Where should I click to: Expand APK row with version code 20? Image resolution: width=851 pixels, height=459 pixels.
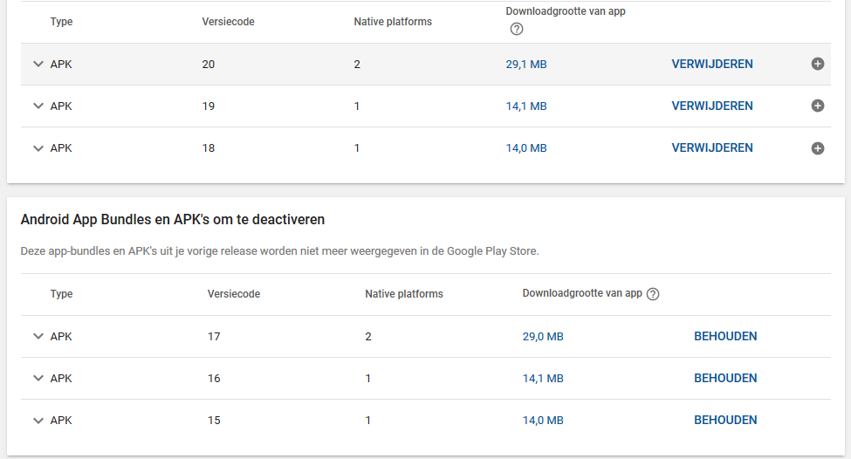click(x=38, y=64)
